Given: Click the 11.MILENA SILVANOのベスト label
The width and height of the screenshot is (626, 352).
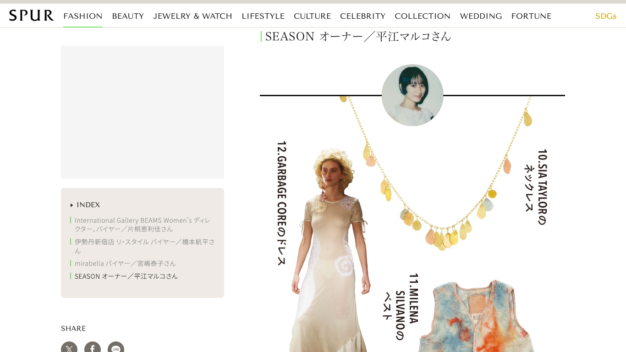Looking at the screenshot, I should tap(401, 307).
